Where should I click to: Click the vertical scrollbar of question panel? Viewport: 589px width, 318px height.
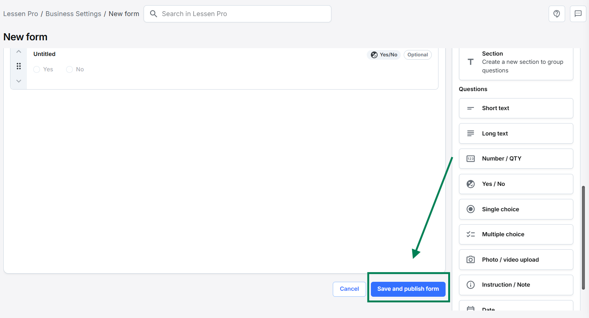pos(583,237)
